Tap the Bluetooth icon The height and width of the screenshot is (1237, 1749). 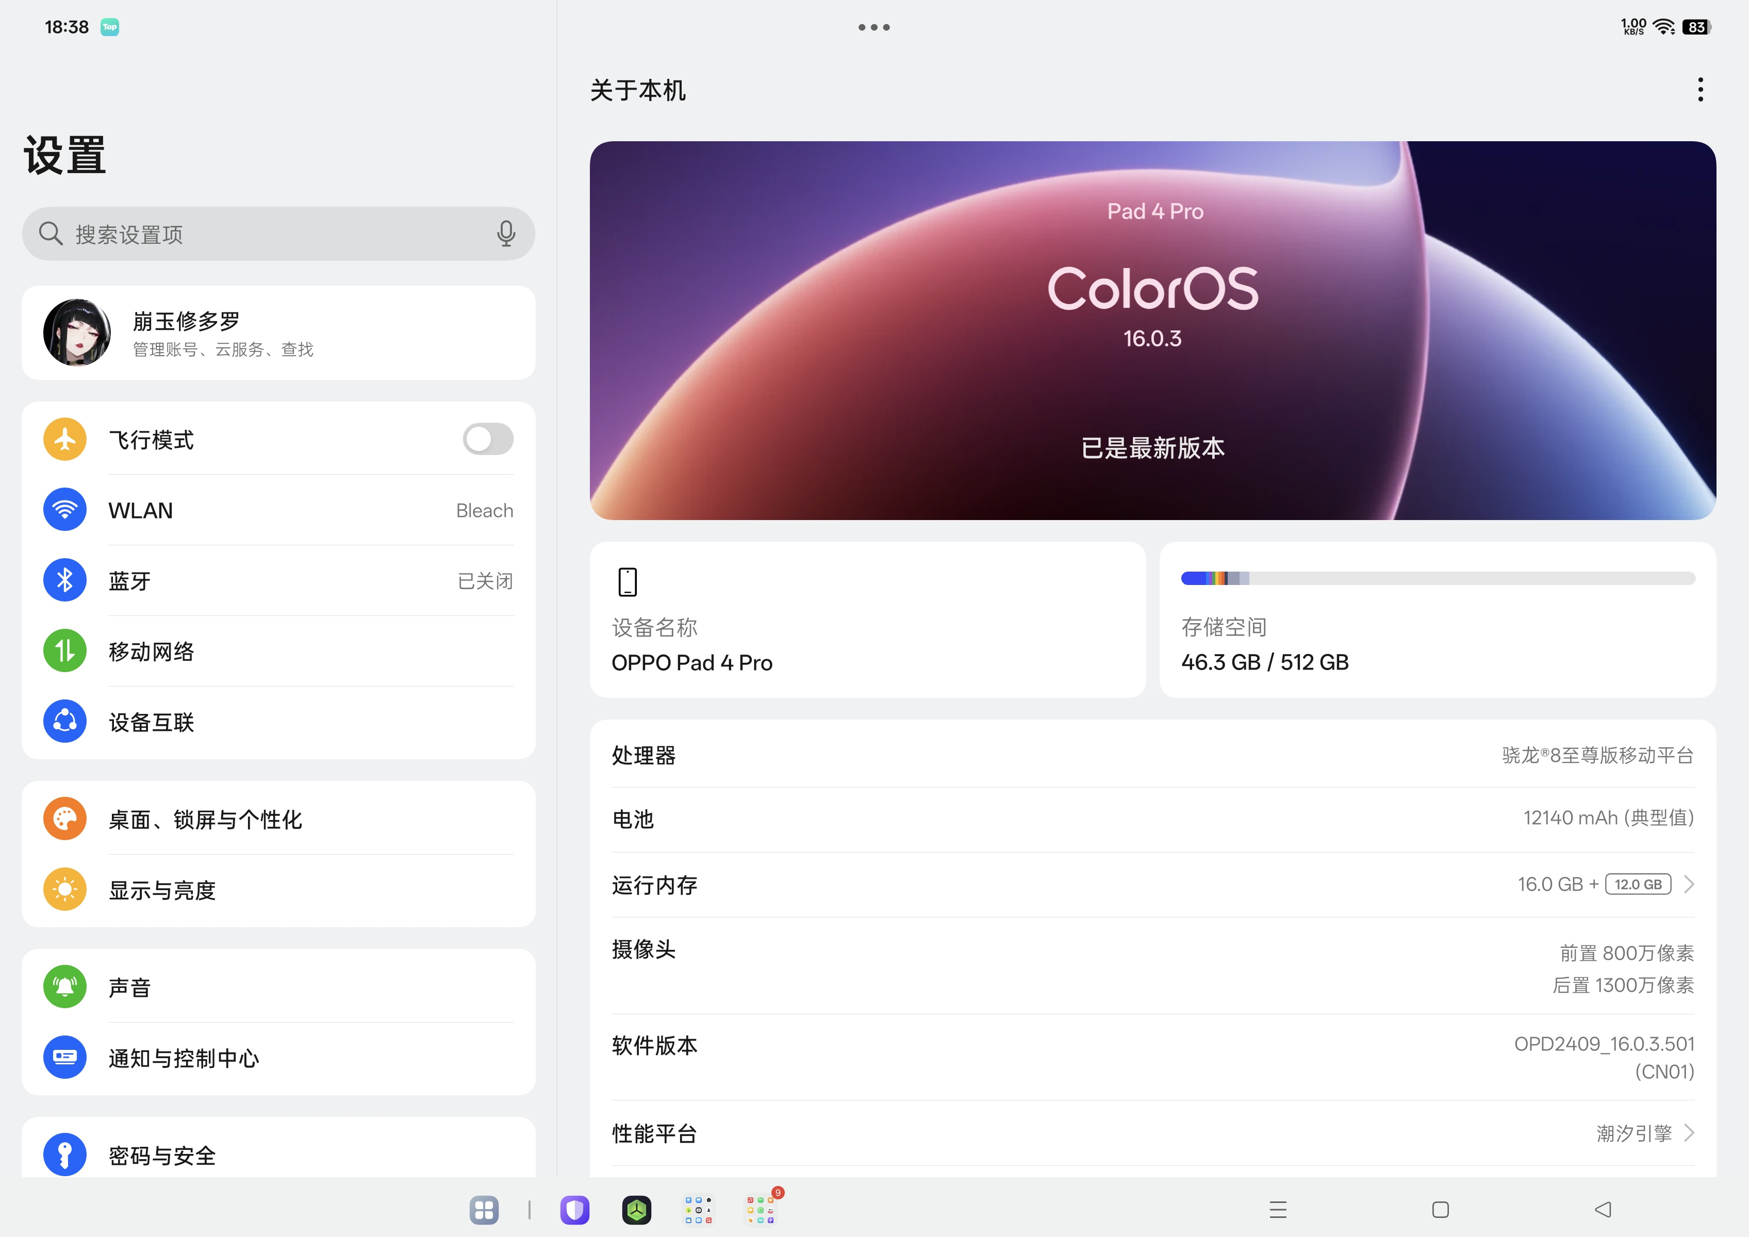pos(65,580)
